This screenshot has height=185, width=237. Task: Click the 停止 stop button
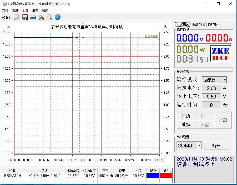point(205,116)
